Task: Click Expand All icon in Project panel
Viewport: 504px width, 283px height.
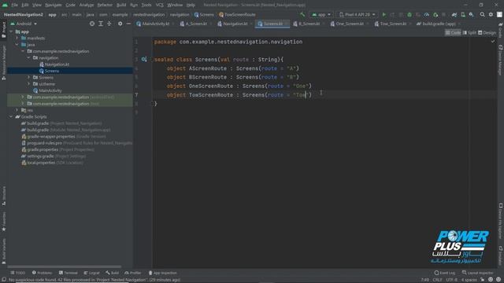Action: (101, 24)
